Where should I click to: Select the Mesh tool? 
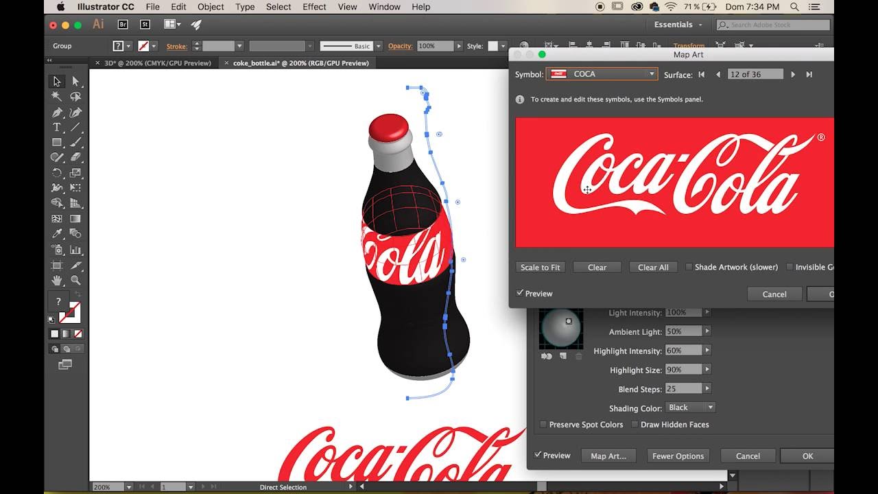pyautogui.click(x=57, y=219)
